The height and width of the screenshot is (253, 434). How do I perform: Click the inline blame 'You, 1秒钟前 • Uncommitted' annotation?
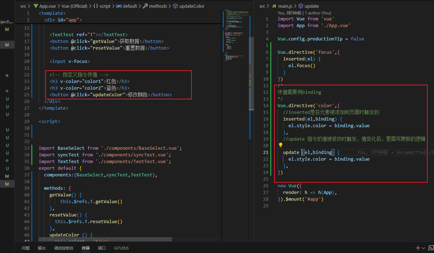[x=395, y=153]
